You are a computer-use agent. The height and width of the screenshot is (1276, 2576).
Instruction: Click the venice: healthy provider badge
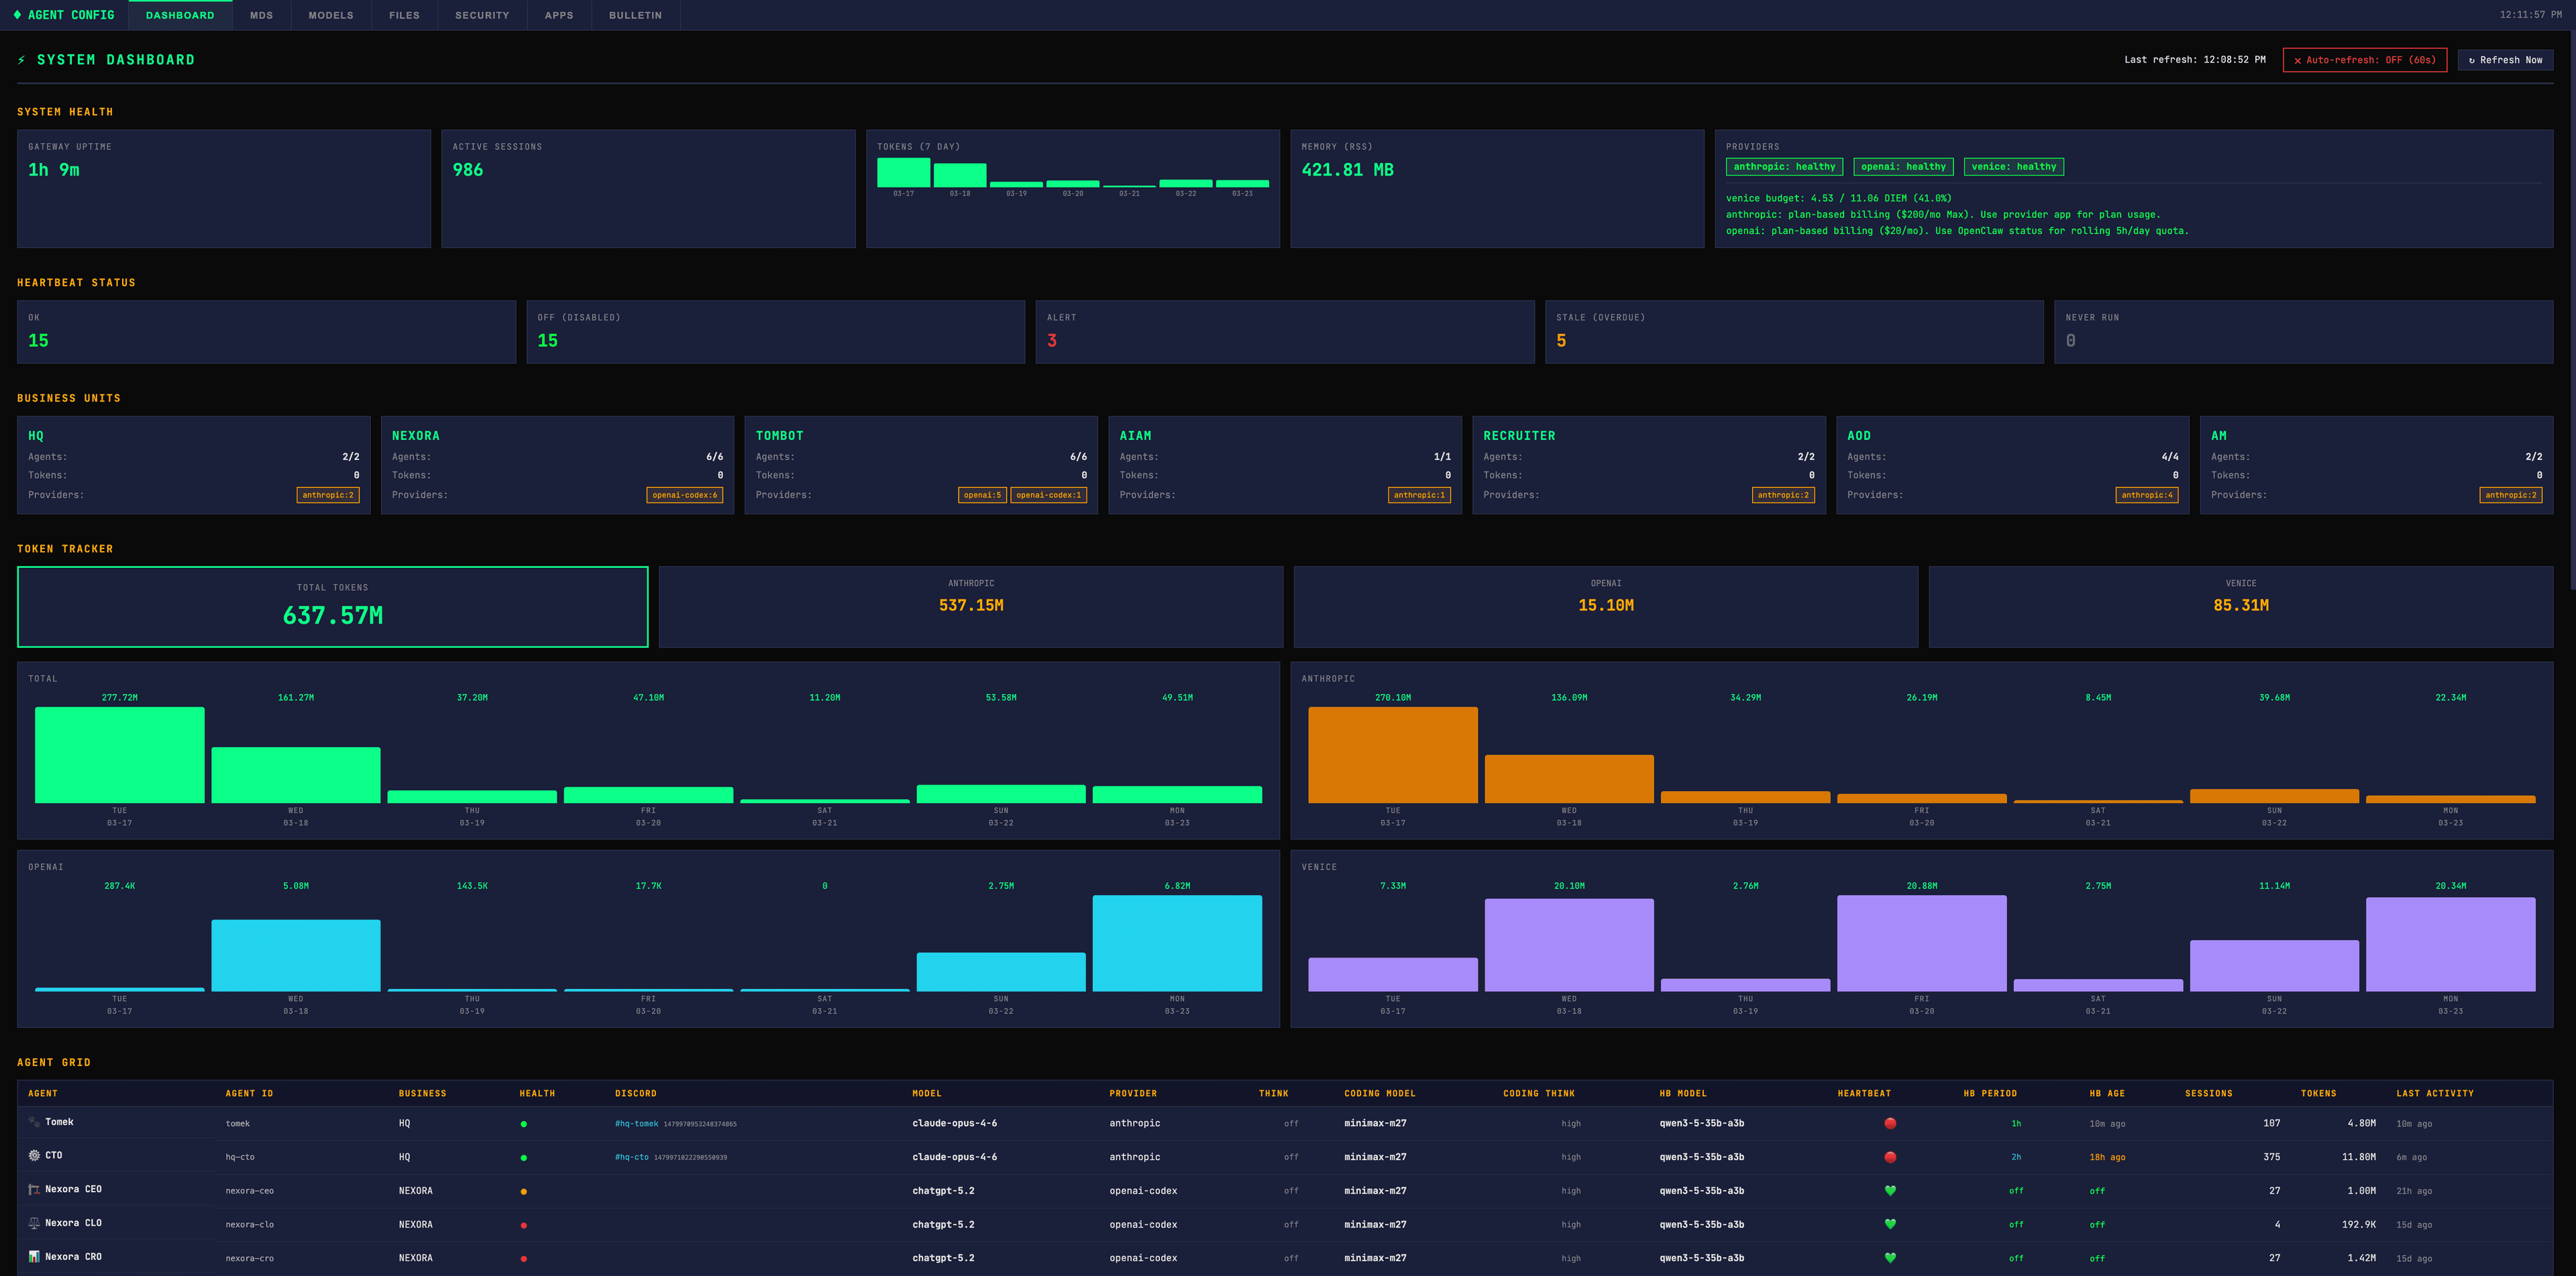click(2014, 167)
